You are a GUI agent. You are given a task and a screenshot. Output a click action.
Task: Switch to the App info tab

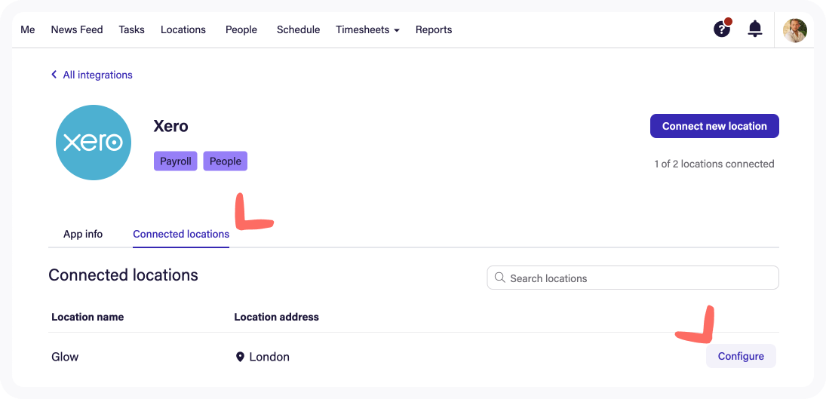[83, 235]
